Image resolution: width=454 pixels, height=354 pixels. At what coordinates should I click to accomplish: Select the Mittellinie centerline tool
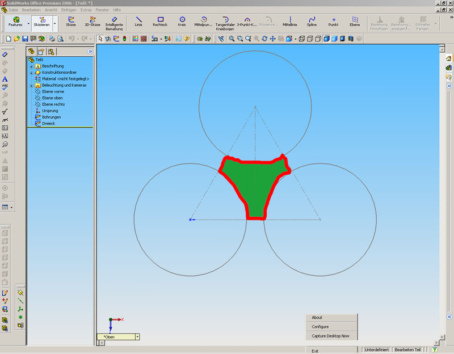[289, 22]
